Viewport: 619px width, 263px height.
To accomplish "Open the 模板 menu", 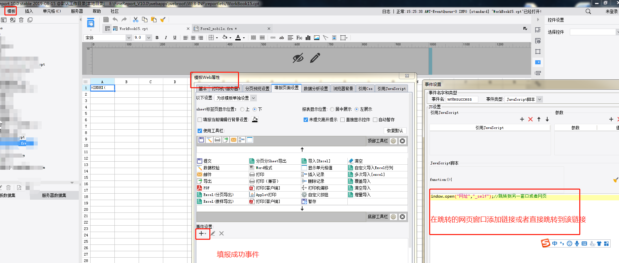I will pos(11,11).
